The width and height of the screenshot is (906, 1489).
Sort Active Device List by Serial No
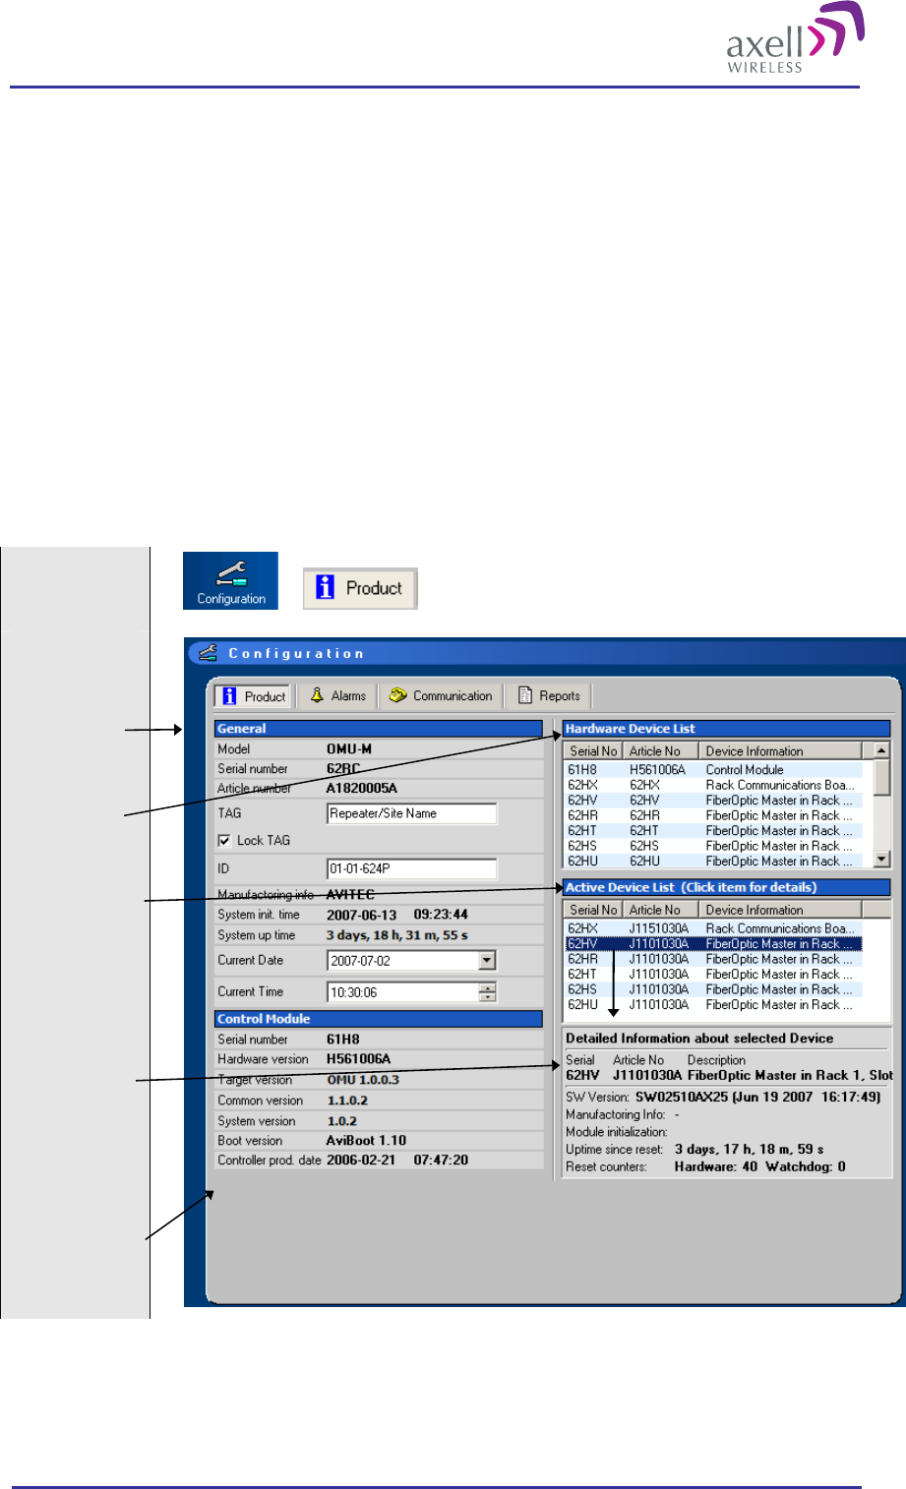592,910
